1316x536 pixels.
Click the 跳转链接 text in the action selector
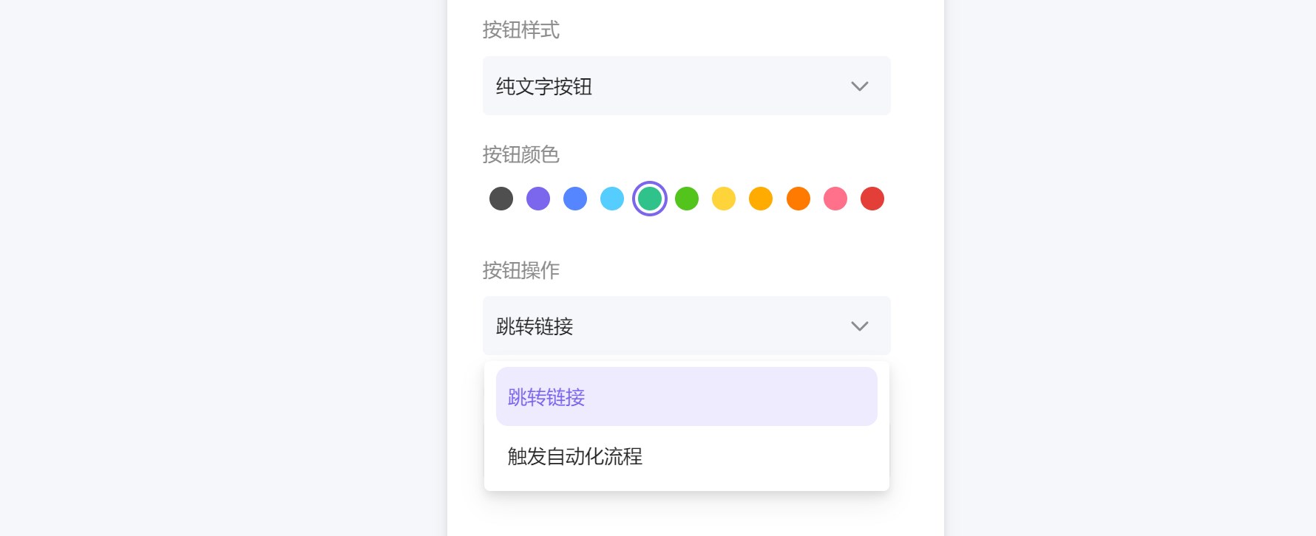[x=536, y=326]
